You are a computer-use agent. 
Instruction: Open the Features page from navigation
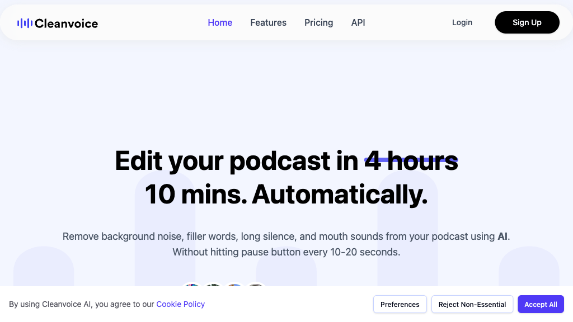pyautogui.click(x=268, y=23)
